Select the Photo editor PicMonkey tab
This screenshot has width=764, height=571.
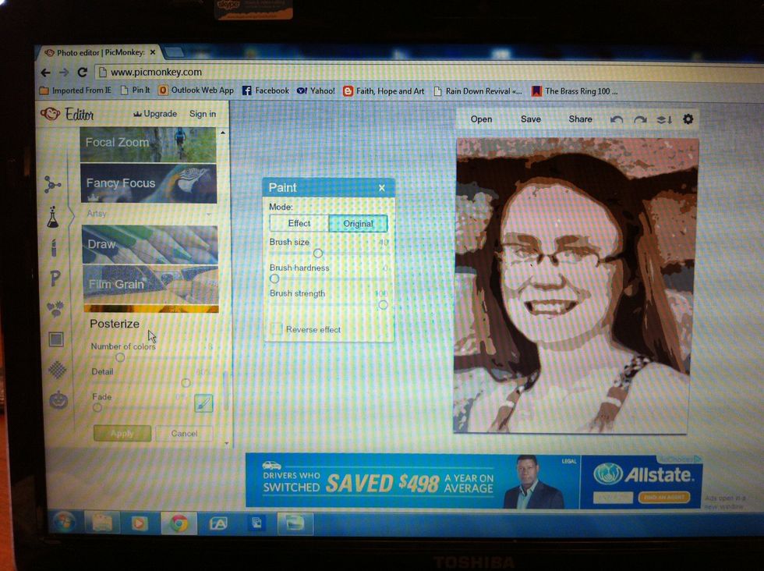coord(100,52)
